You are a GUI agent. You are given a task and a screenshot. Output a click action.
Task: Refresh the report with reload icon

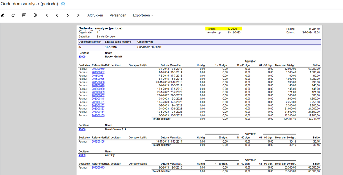[x=13, y=15]
